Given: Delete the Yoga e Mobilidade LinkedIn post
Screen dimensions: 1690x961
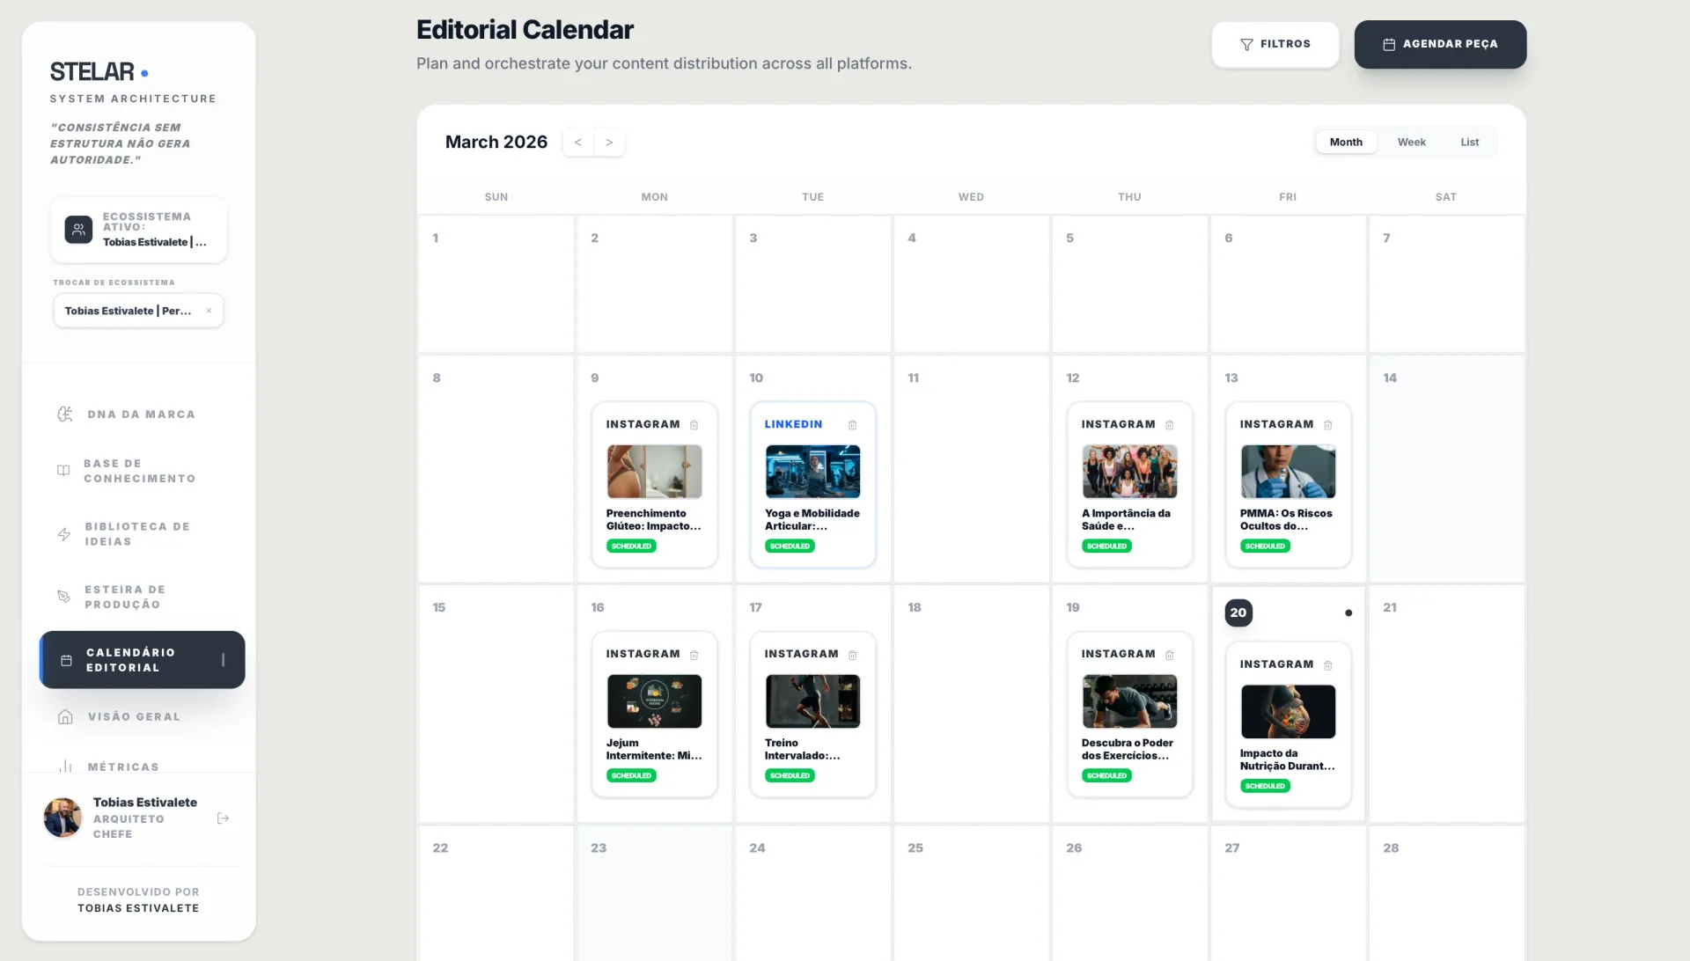Looking at the screenshot, I should pos(852,425).
